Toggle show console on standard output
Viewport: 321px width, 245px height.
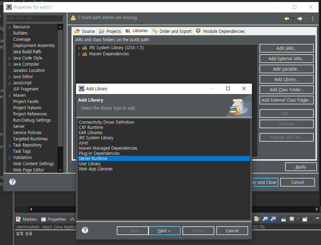coord(265,219)
